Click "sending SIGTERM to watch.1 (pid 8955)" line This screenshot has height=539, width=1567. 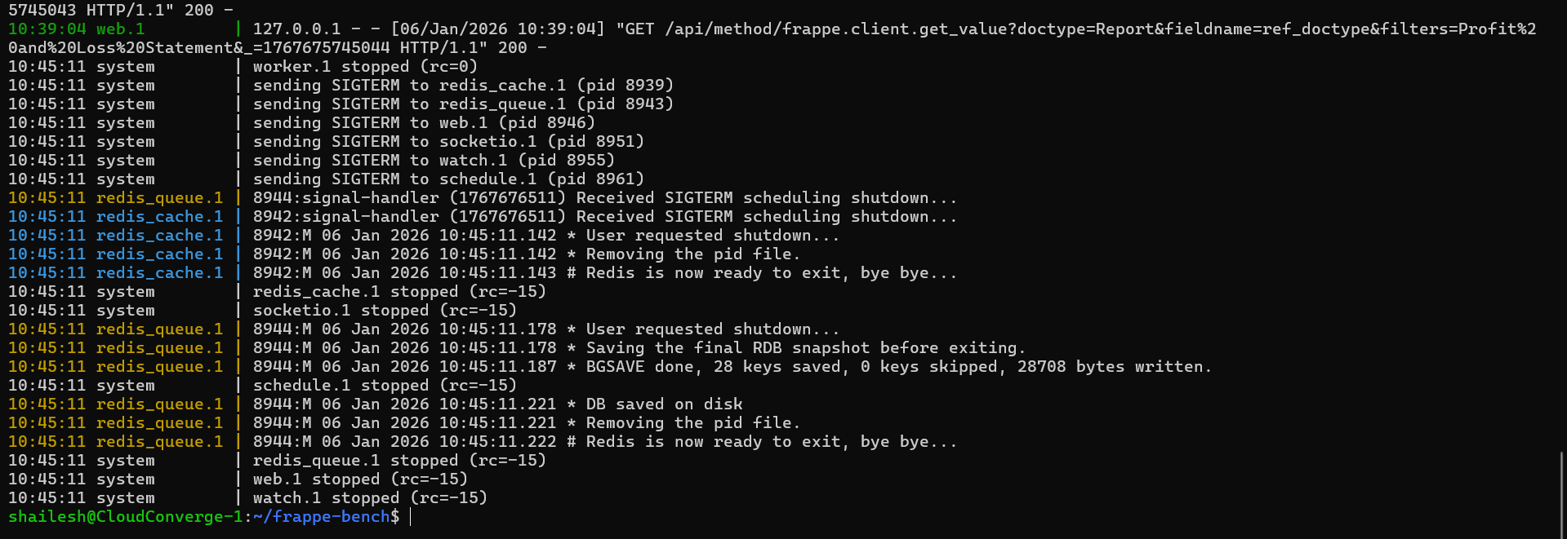point(434,161)
